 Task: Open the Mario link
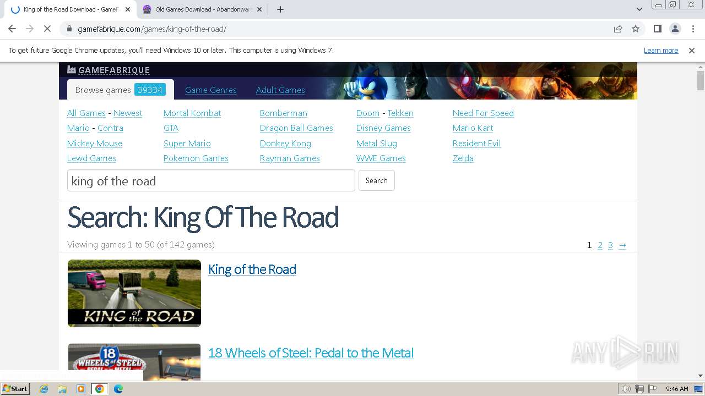(x=78, y=128)
